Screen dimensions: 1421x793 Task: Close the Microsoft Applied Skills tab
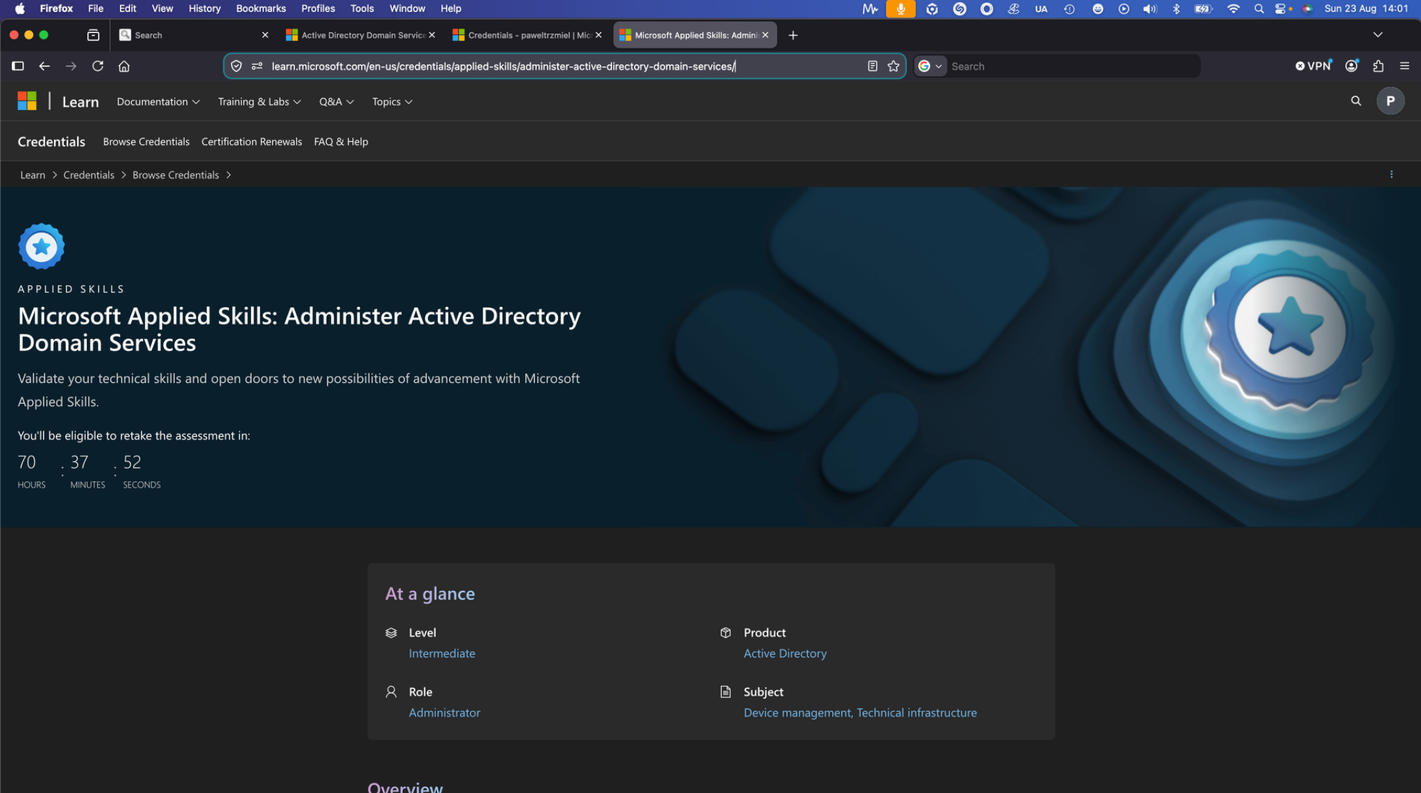[765, 35]
